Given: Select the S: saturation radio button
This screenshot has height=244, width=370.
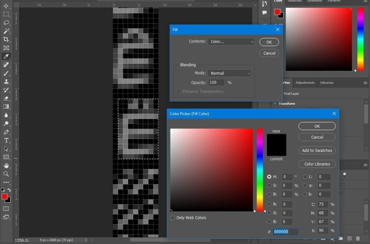Looking at the screenshot, I should 269,185.
